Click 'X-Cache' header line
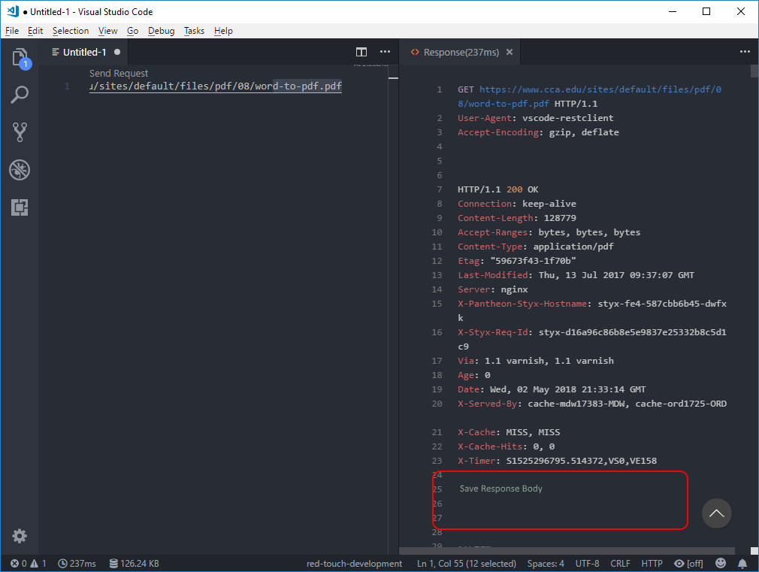 [x=509, y=432]
